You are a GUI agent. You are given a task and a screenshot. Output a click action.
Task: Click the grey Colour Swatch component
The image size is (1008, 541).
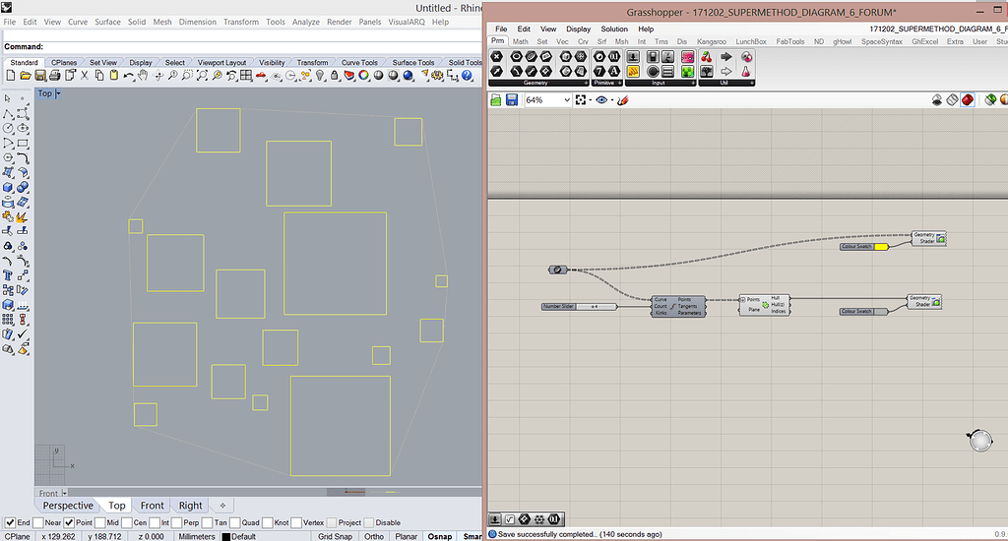pos(864,312)
